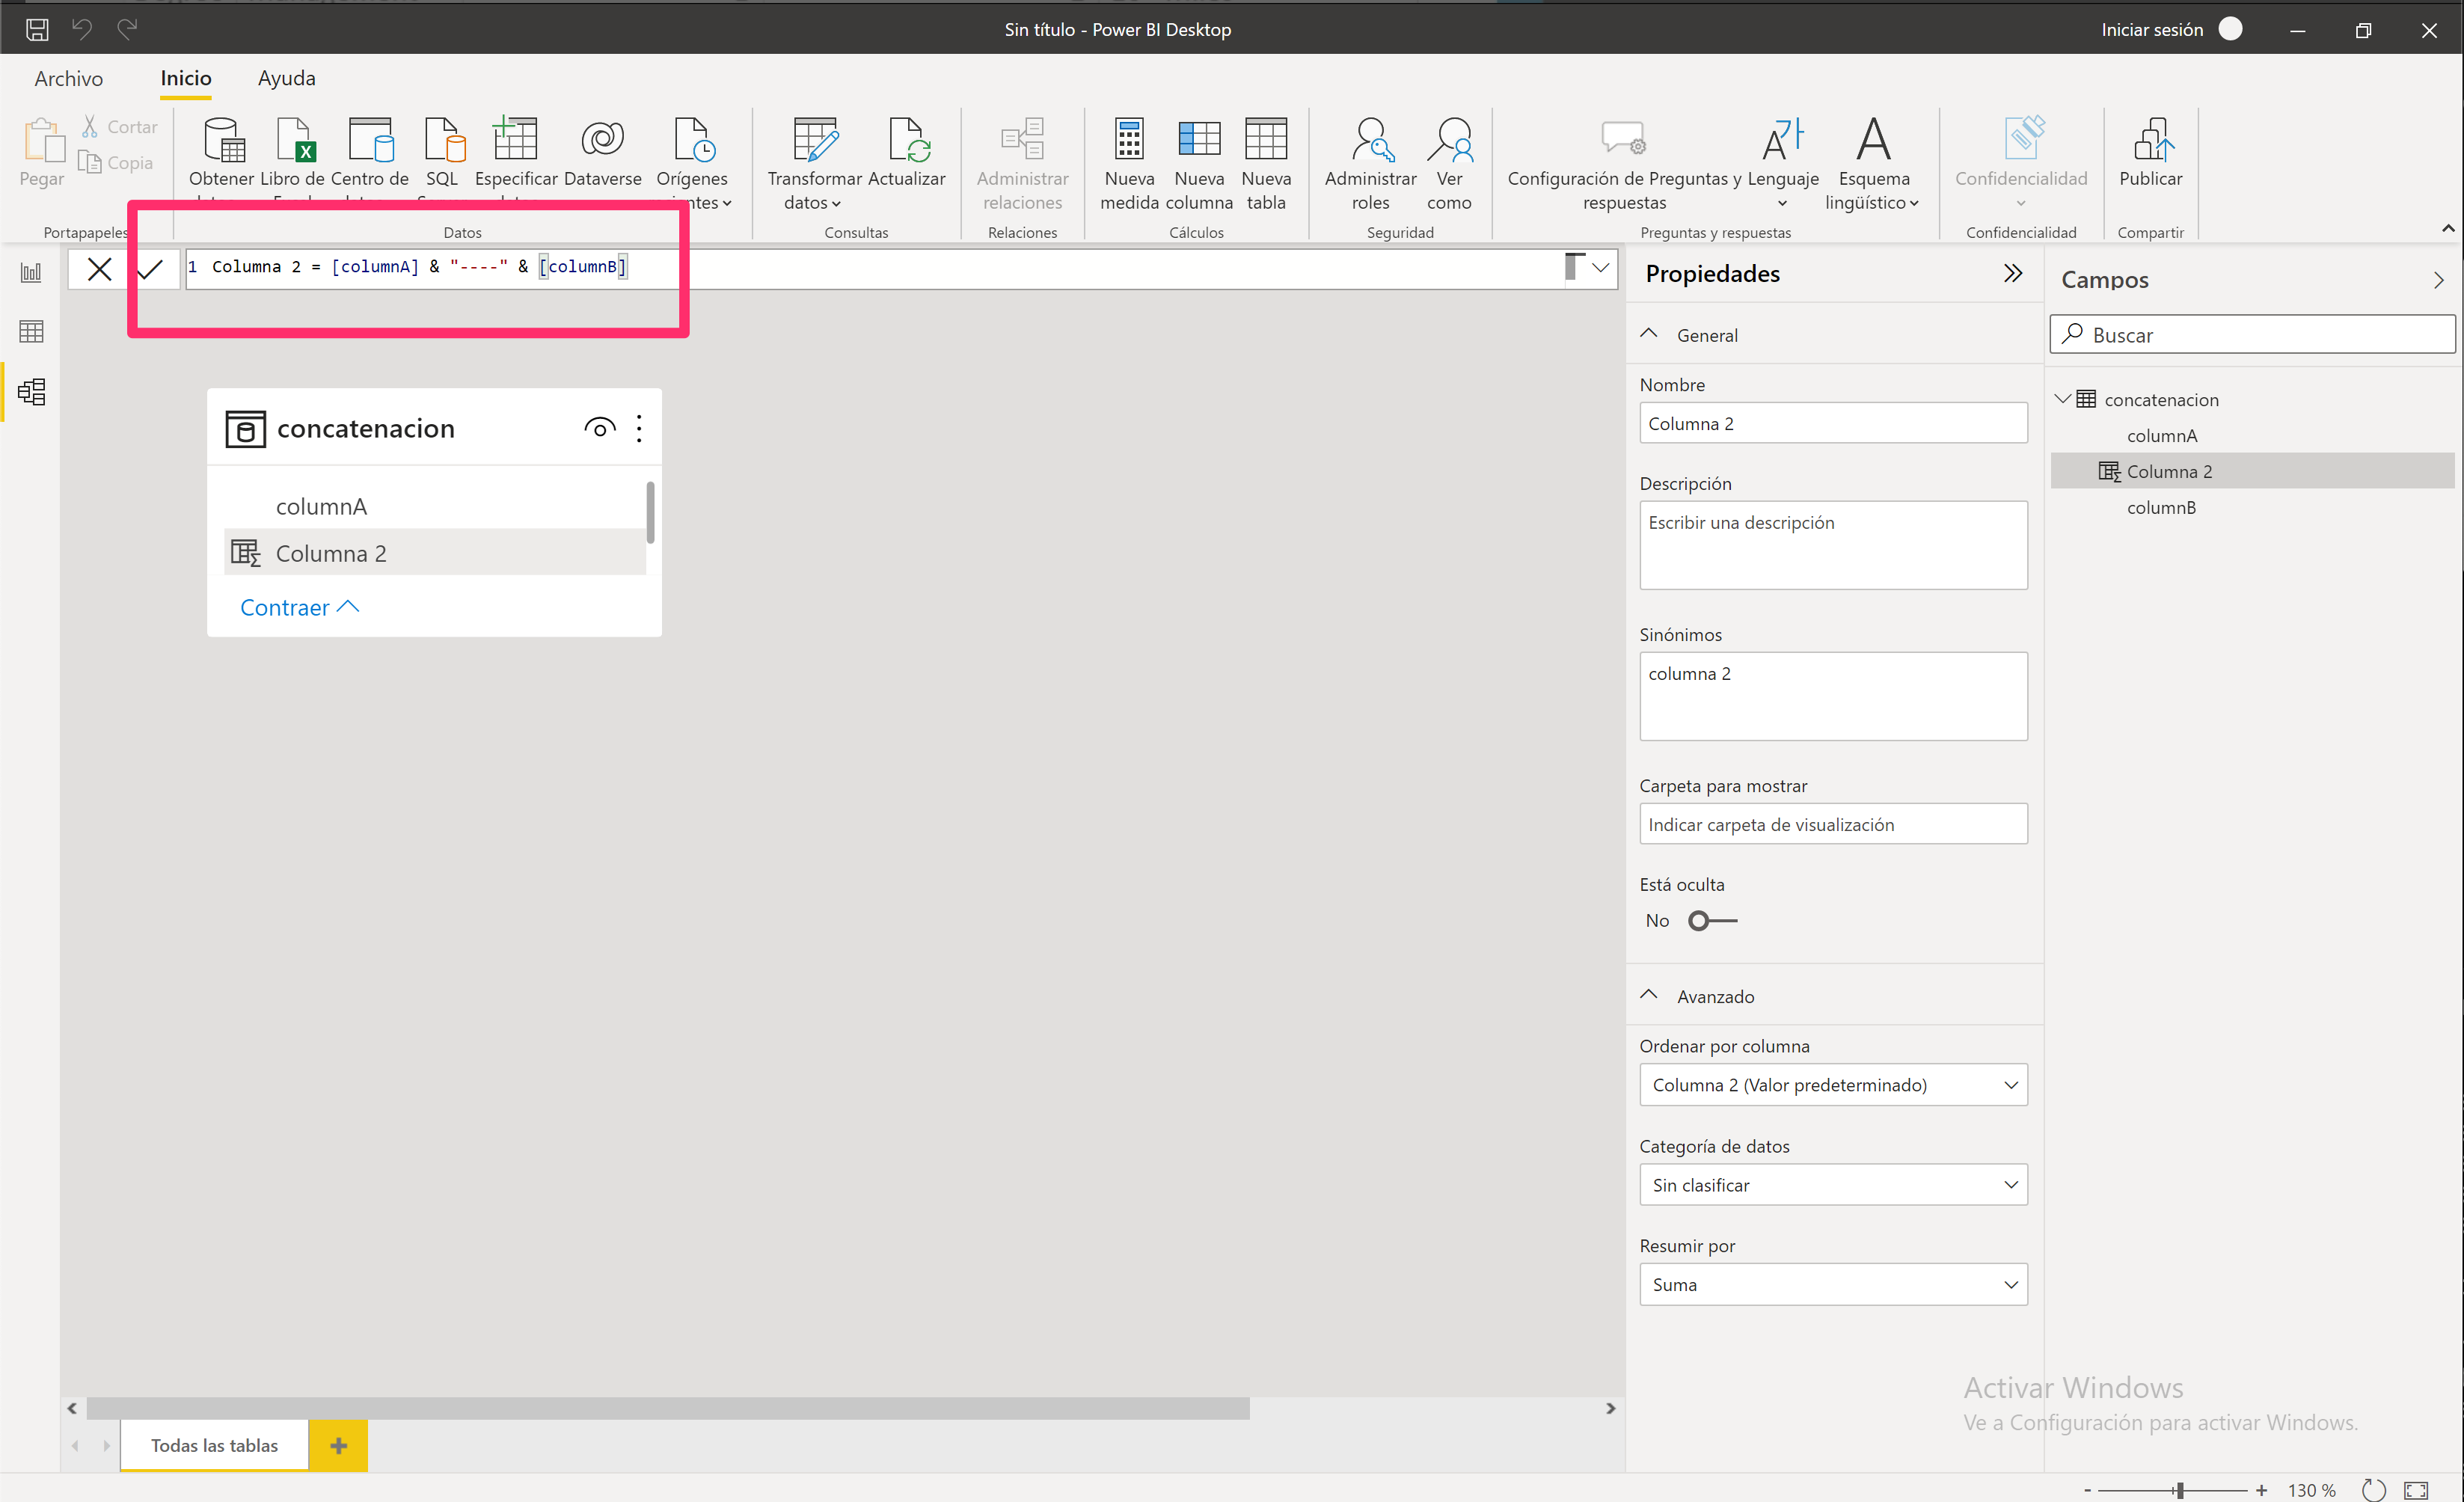Select columnA in Campos pane

pos(2162,436)
